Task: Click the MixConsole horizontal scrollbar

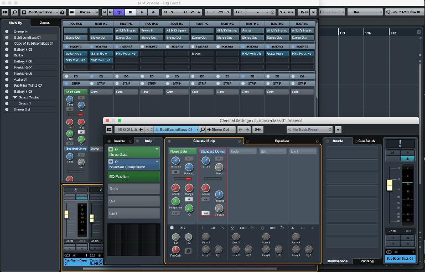Action: point(180,269)
